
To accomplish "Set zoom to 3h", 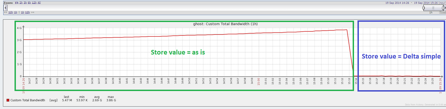I will (x=25, y=3).
